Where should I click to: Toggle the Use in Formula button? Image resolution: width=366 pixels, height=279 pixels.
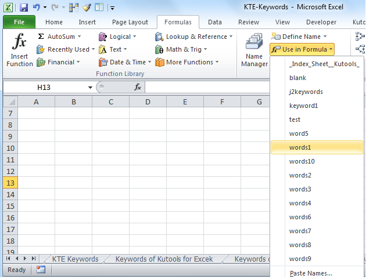[x=302, y=49]
